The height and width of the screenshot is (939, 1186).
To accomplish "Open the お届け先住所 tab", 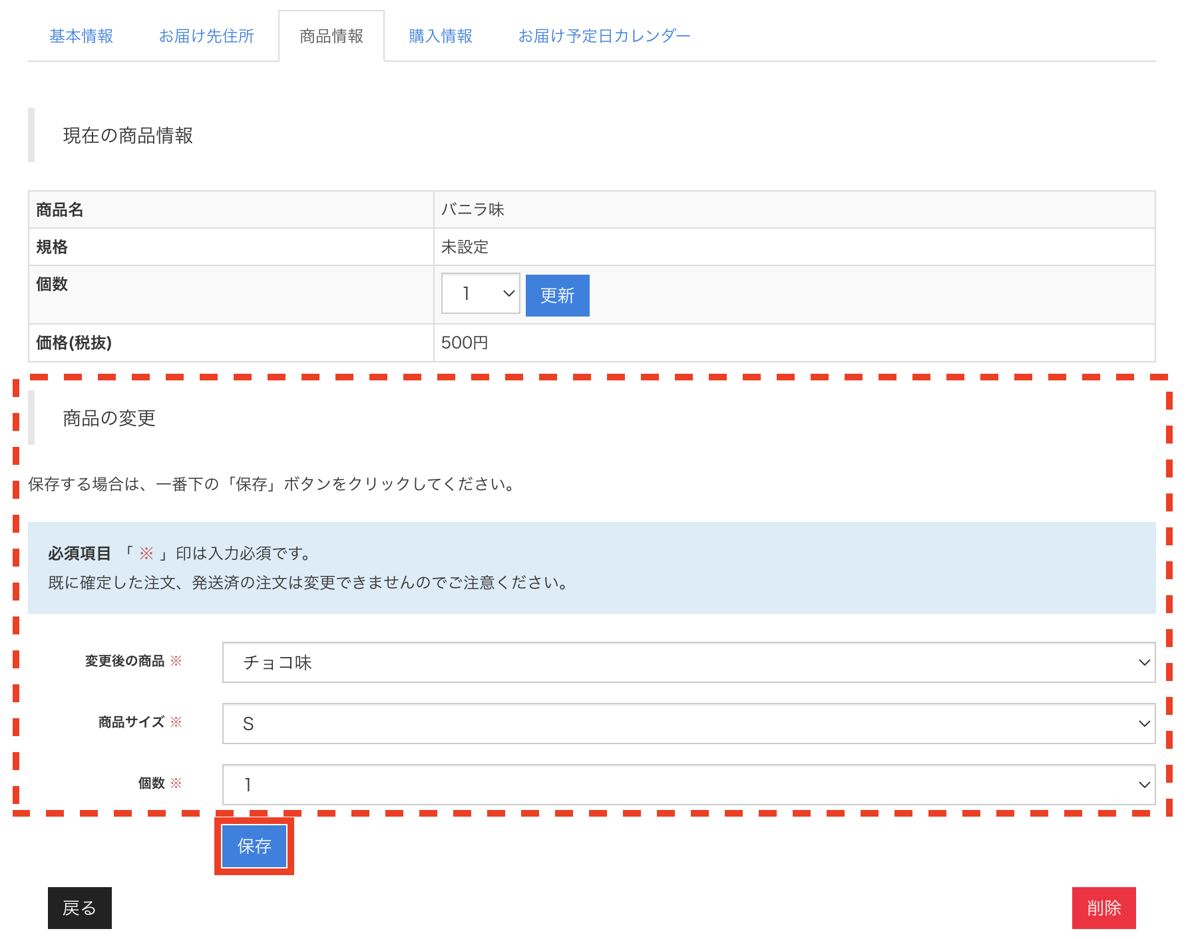I will tap(205, 36).
